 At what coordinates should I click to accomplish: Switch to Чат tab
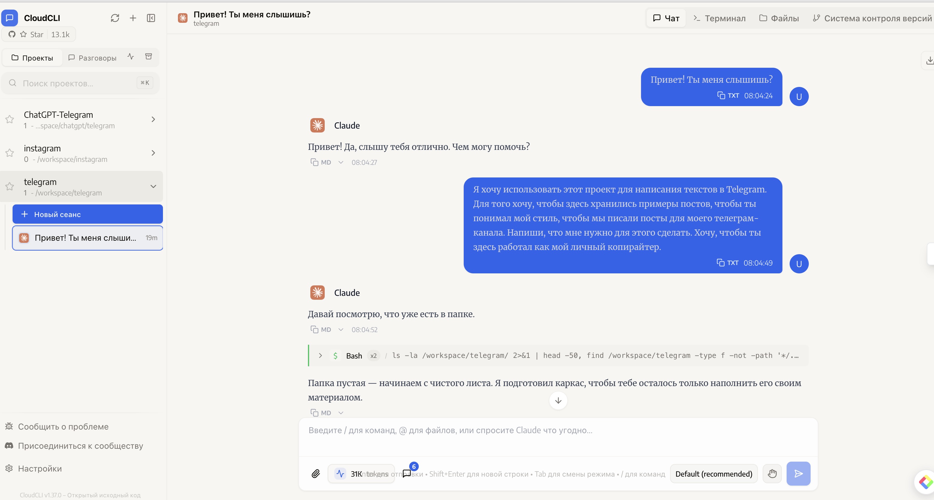[x=666, y=18]
